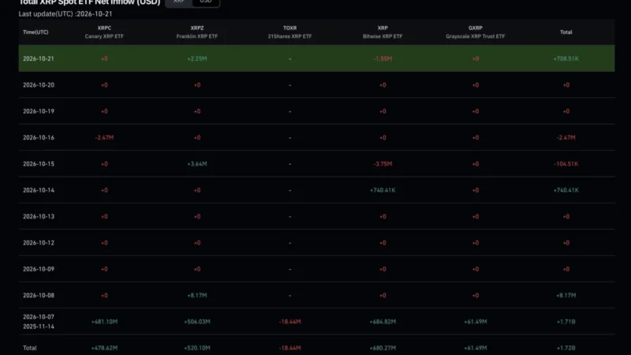631x355 pixels.
Task: Click the -1.55M Bitwise value for 2026-10-21
Action: point(383,58)
